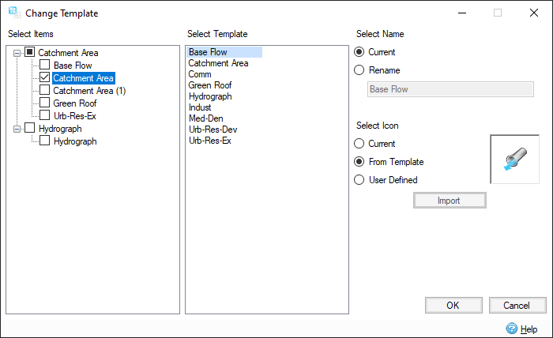Pick the Med-Den template

click(205, 118)
